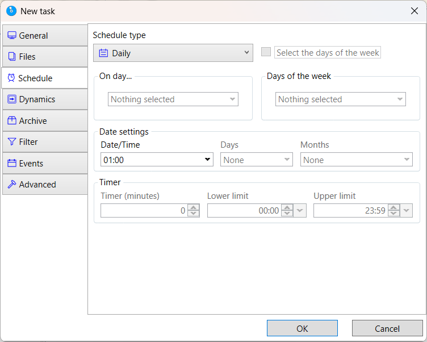Click the Dynamics tab arrow icon

[11, 99]
